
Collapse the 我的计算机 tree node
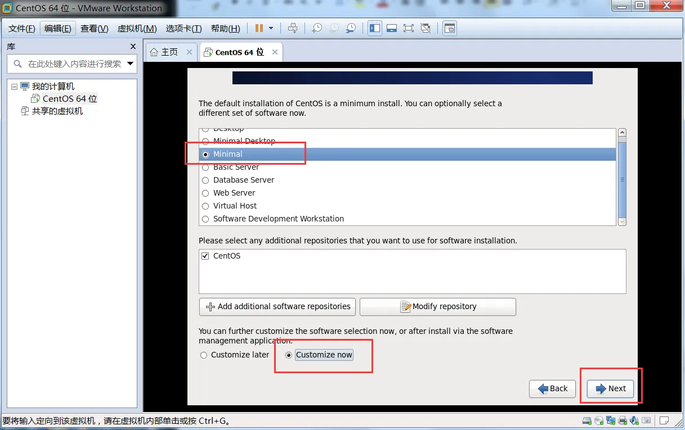point(14,87)
